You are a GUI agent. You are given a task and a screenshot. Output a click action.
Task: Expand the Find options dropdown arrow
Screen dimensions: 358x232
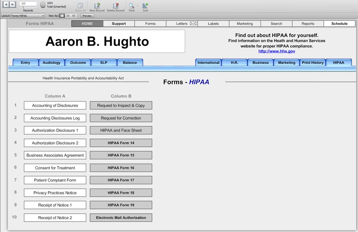click(x=138, y=6)
